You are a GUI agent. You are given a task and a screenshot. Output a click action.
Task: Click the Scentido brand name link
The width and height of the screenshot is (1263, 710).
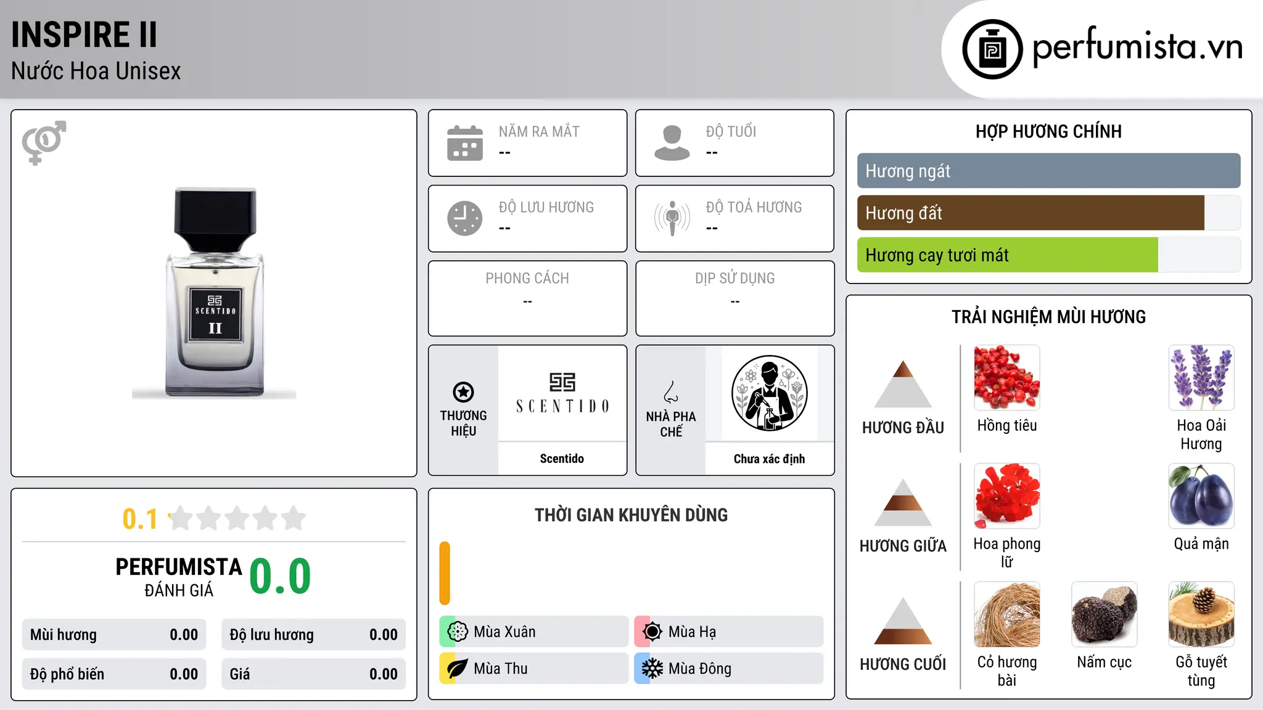pyautogui.click(x=562, y=459)
